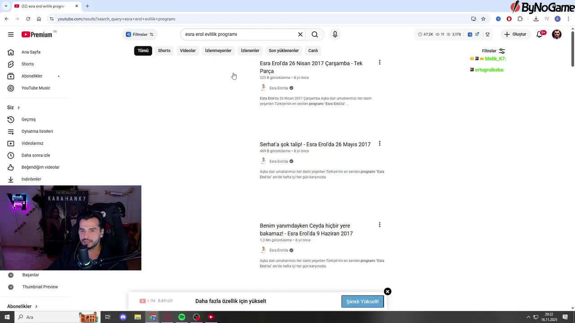
Task: Select the İzlenmeyenler filter chip
Action: [218, 51]
